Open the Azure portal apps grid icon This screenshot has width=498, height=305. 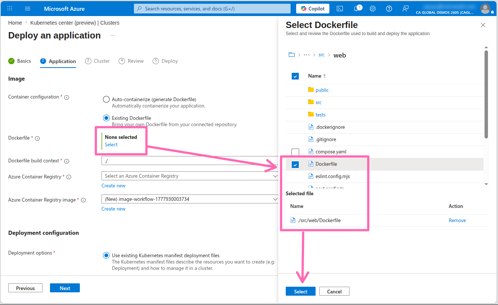10,8
